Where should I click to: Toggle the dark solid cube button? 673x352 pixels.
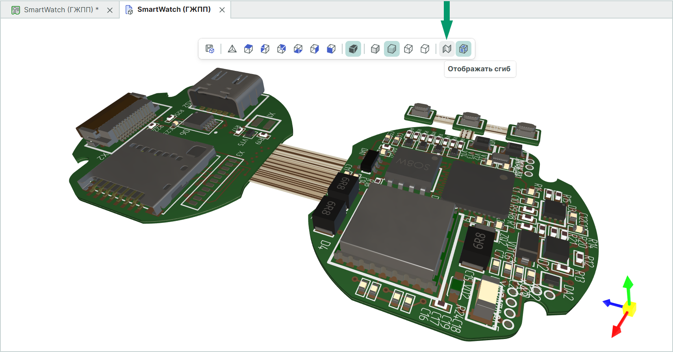(x=353, y=49)
